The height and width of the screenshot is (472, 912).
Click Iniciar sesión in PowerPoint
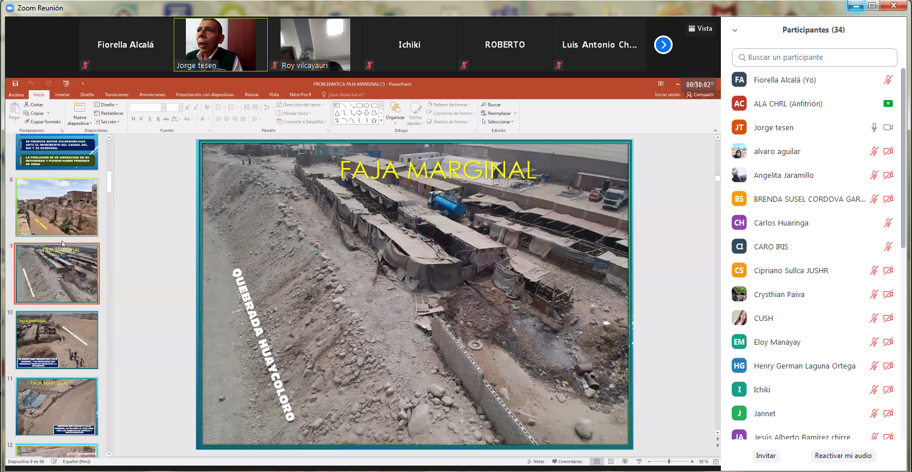point(667,95)
